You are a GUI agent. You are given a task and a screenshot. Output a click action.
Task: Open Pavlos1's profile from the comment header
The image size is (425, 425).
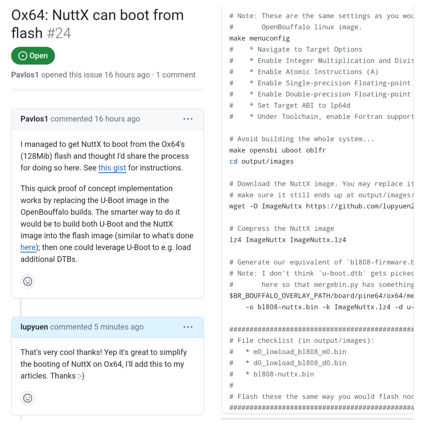(34, 119)
